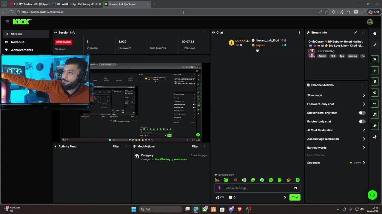Click the lightning bolt sidebar icon

pyautogui.click(x=375, y=70)
